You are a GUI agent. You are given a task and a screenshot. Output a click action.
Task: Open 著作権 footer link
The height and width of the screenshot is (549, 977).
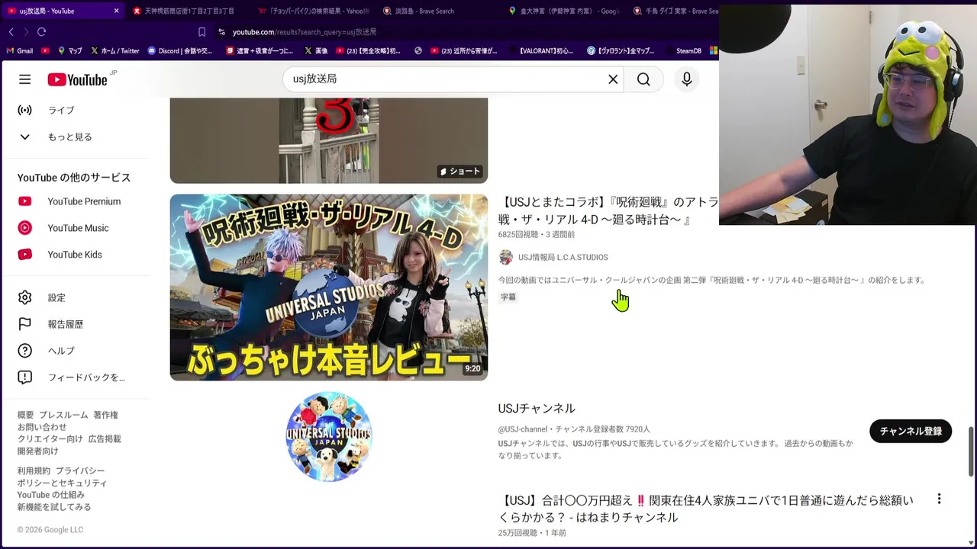(x=106, y=415)
